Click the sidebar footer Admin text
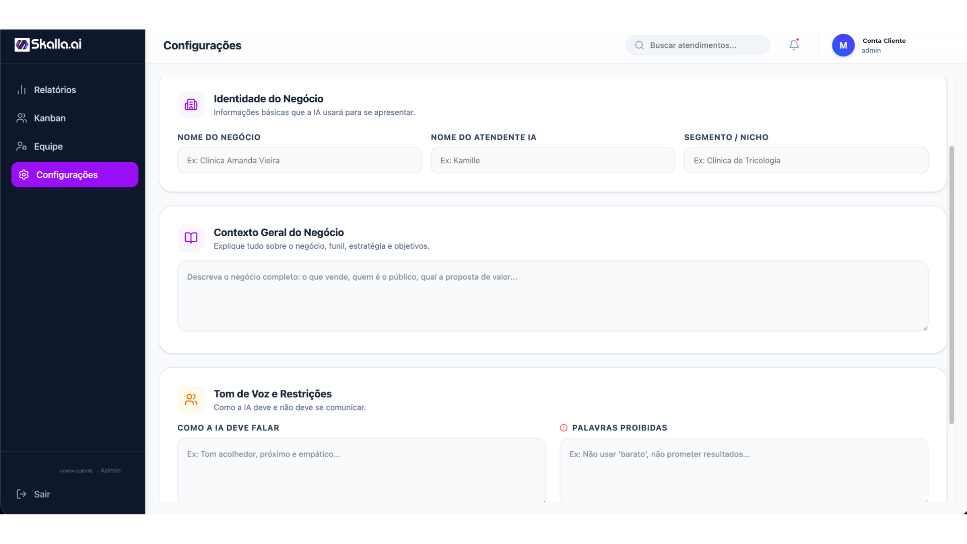The height and width of the screenshot is (544, 967). pyautogui.click(x=110, y=470)
